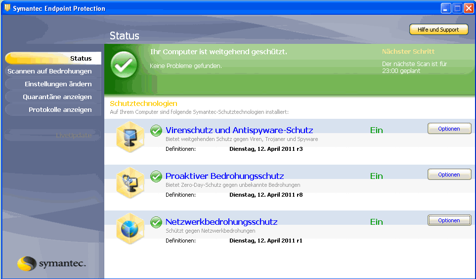Click the Schutztechnologien heading
Image resolution: width=476 pixels, height=279 pixels.
143,104
